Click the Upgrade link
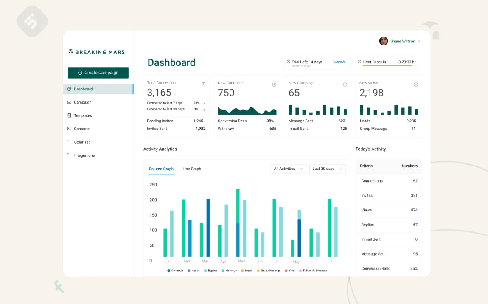 pyautogui.click(x=339, y=62)
